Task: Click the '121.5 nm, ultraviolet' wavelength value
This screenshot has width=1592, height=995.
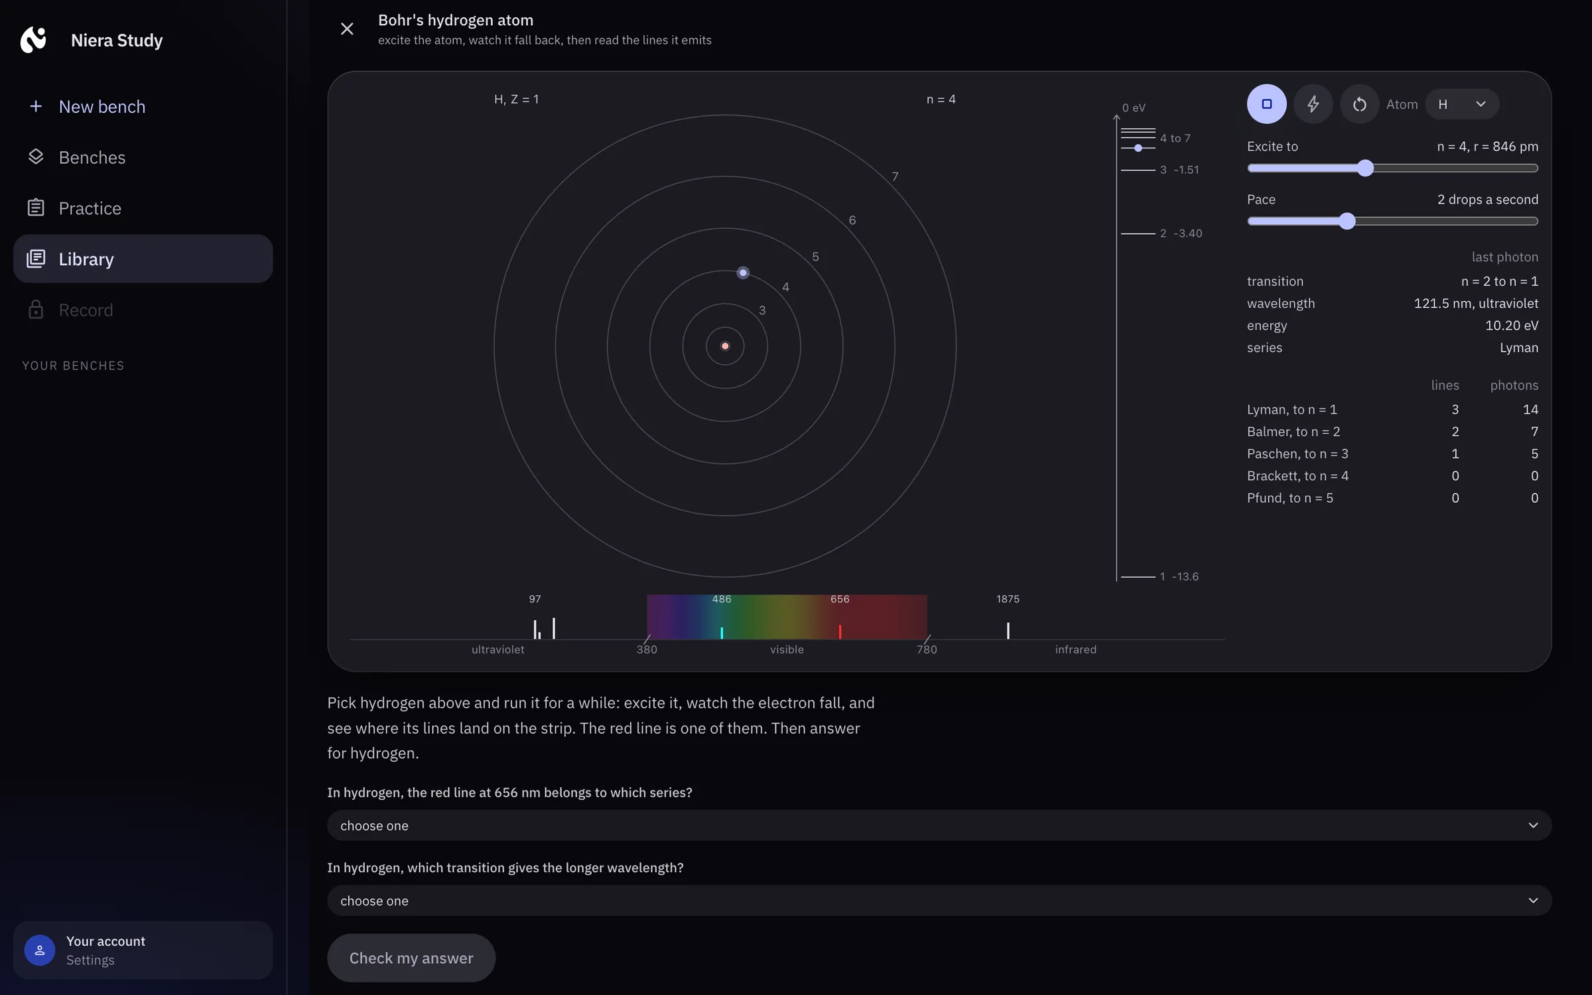Action: pos(1476,303)
